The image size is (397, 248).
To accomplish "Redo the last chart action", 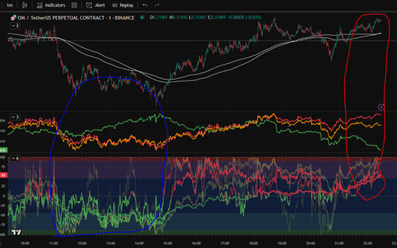I will [x=157, y=5].
